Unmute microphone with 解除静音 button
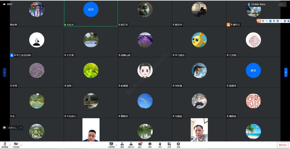 coord(5,145)
